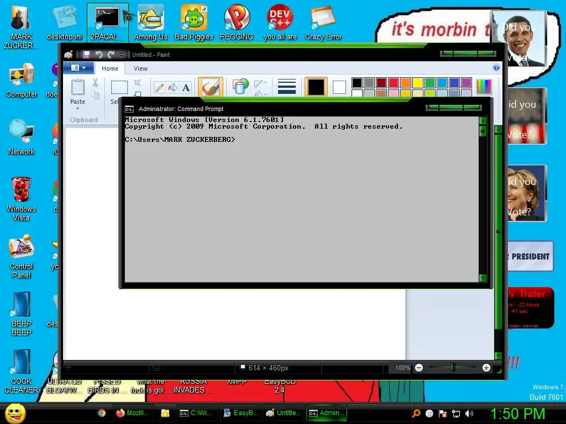This screenshot has height=424, width=566.
Task: Open Windows Vista recycle bin icon
Action: point(22,199)
